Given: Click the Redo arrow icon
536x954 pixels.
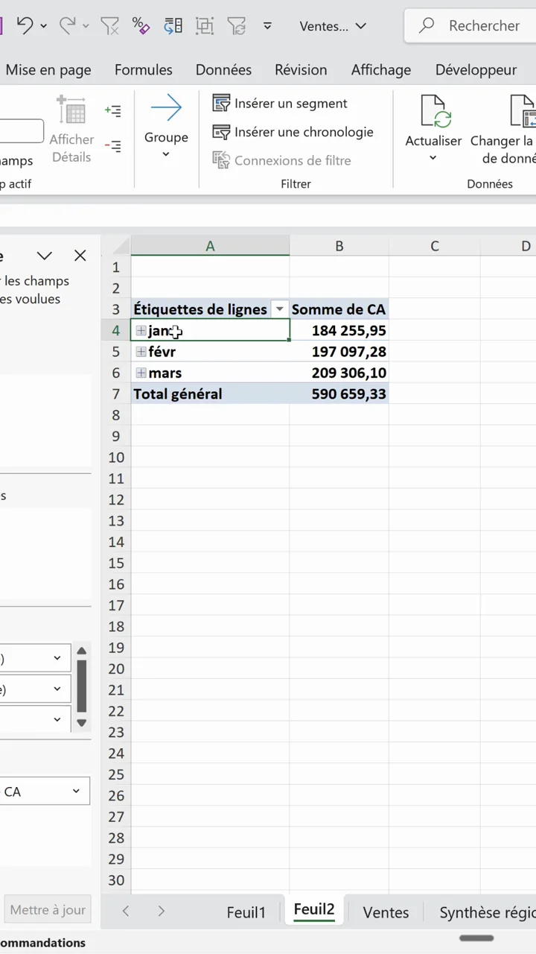Looking at the screenshot, I should point(67,25).
